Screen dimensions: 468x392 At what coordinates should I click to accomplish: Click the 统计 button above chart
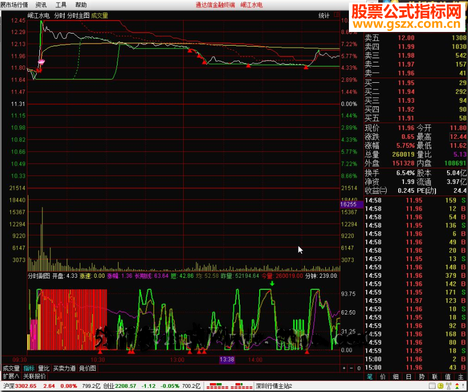tap(324, 16)
